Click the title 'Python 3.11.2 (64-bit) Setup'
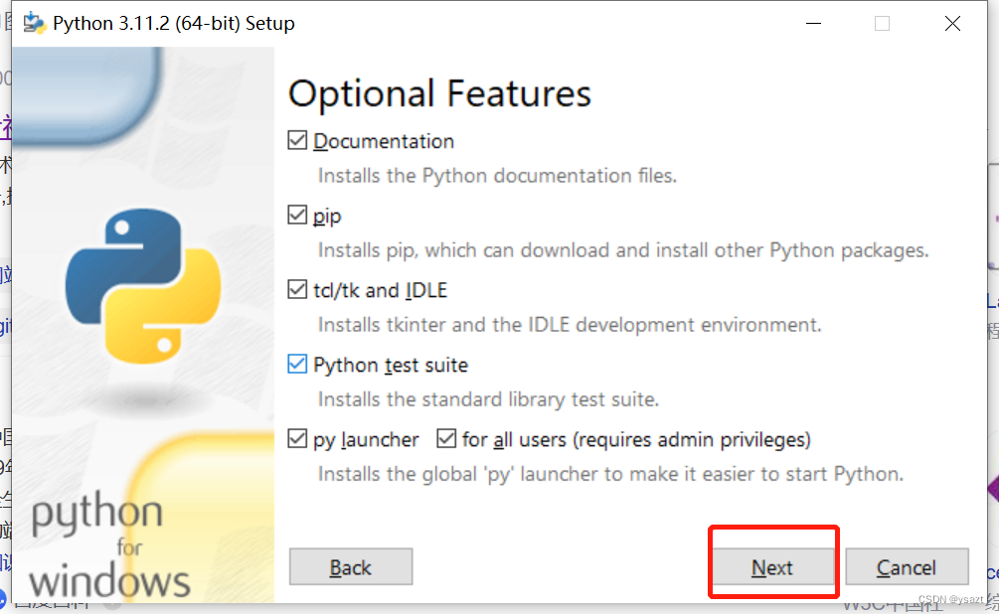 pyautogui.click(x=174, y=24)
